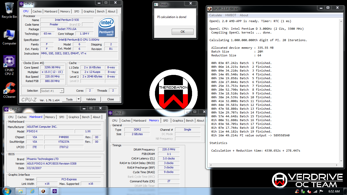Screen dimensions: 347x195
Task: Confirm the Finish dialog with OK
Action: 183,32
